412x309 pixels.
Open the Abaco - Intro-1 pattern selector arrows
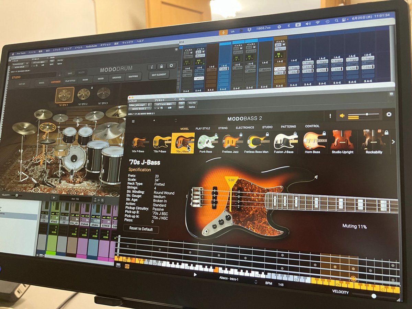(256, 282)
